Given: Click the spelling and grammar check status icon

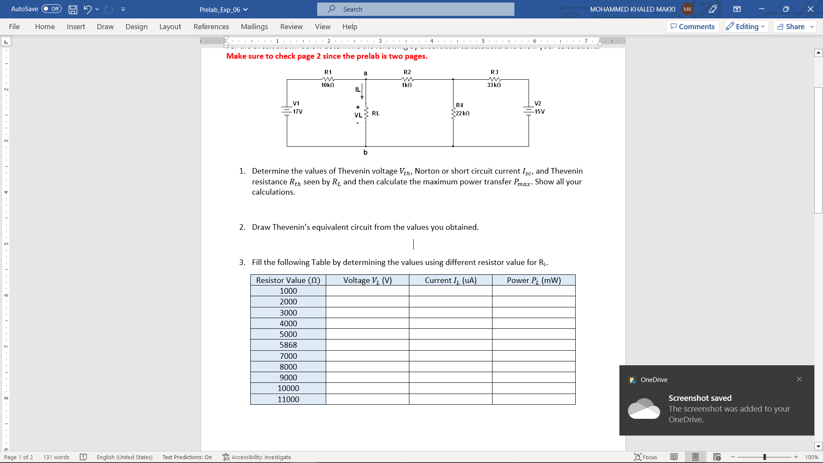Looking at the screenshot, I should pos(84,457).
